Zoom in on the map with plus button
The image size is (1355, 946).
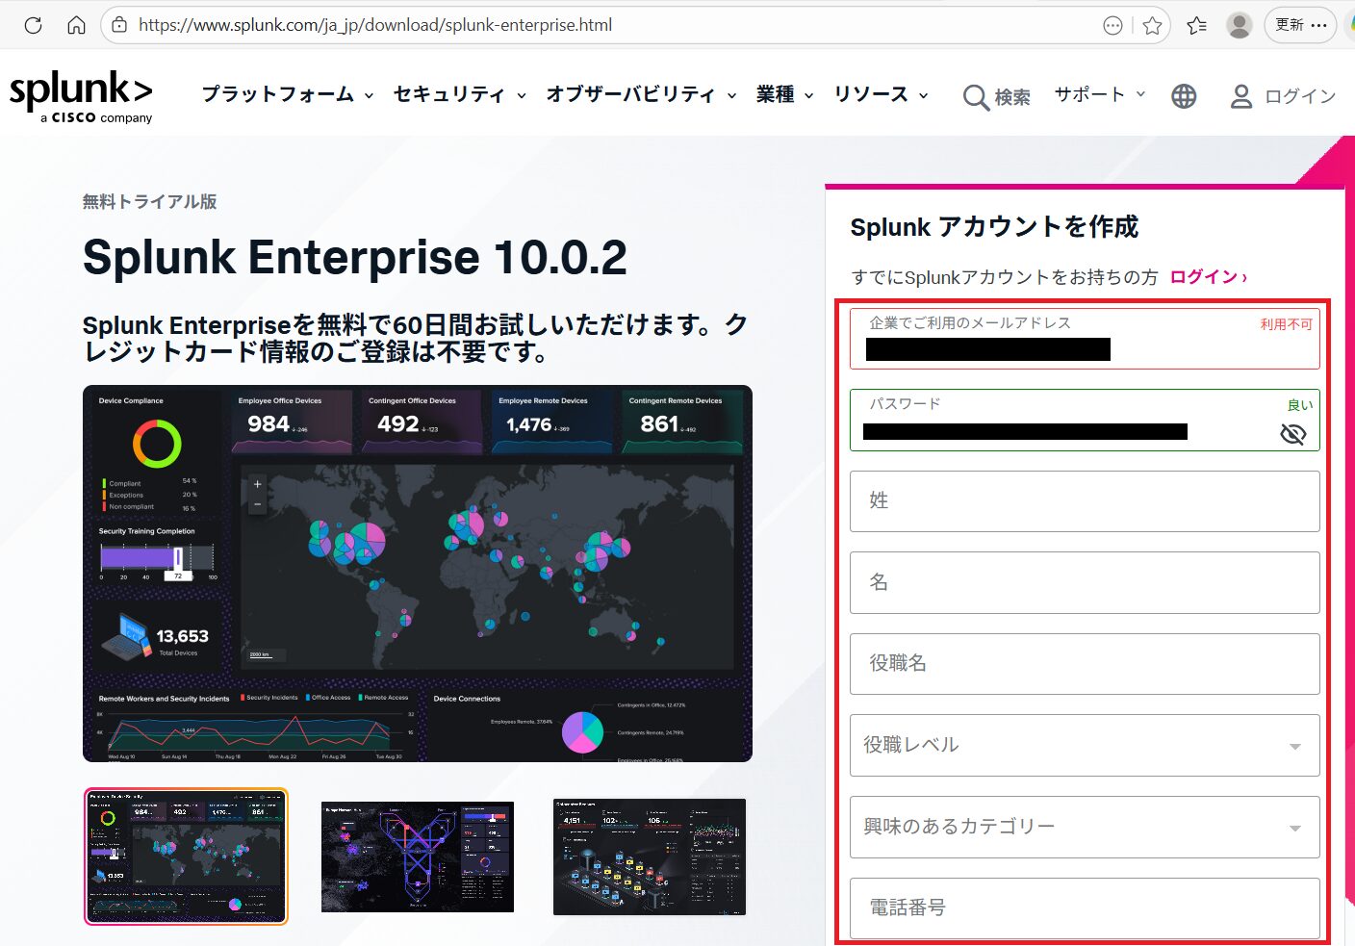(257, 484)
